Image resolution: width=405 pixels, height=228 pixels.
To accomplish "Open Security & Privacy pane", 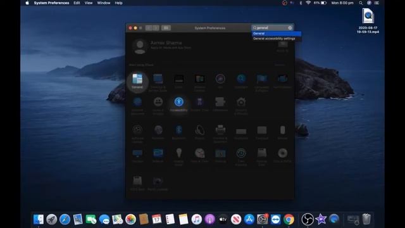I will 241,102.
